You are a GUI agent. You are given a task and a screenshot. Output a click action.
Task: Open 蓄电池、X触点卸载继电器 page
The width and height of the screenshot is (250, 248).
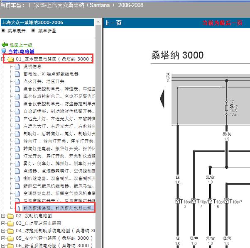[51, 74]
